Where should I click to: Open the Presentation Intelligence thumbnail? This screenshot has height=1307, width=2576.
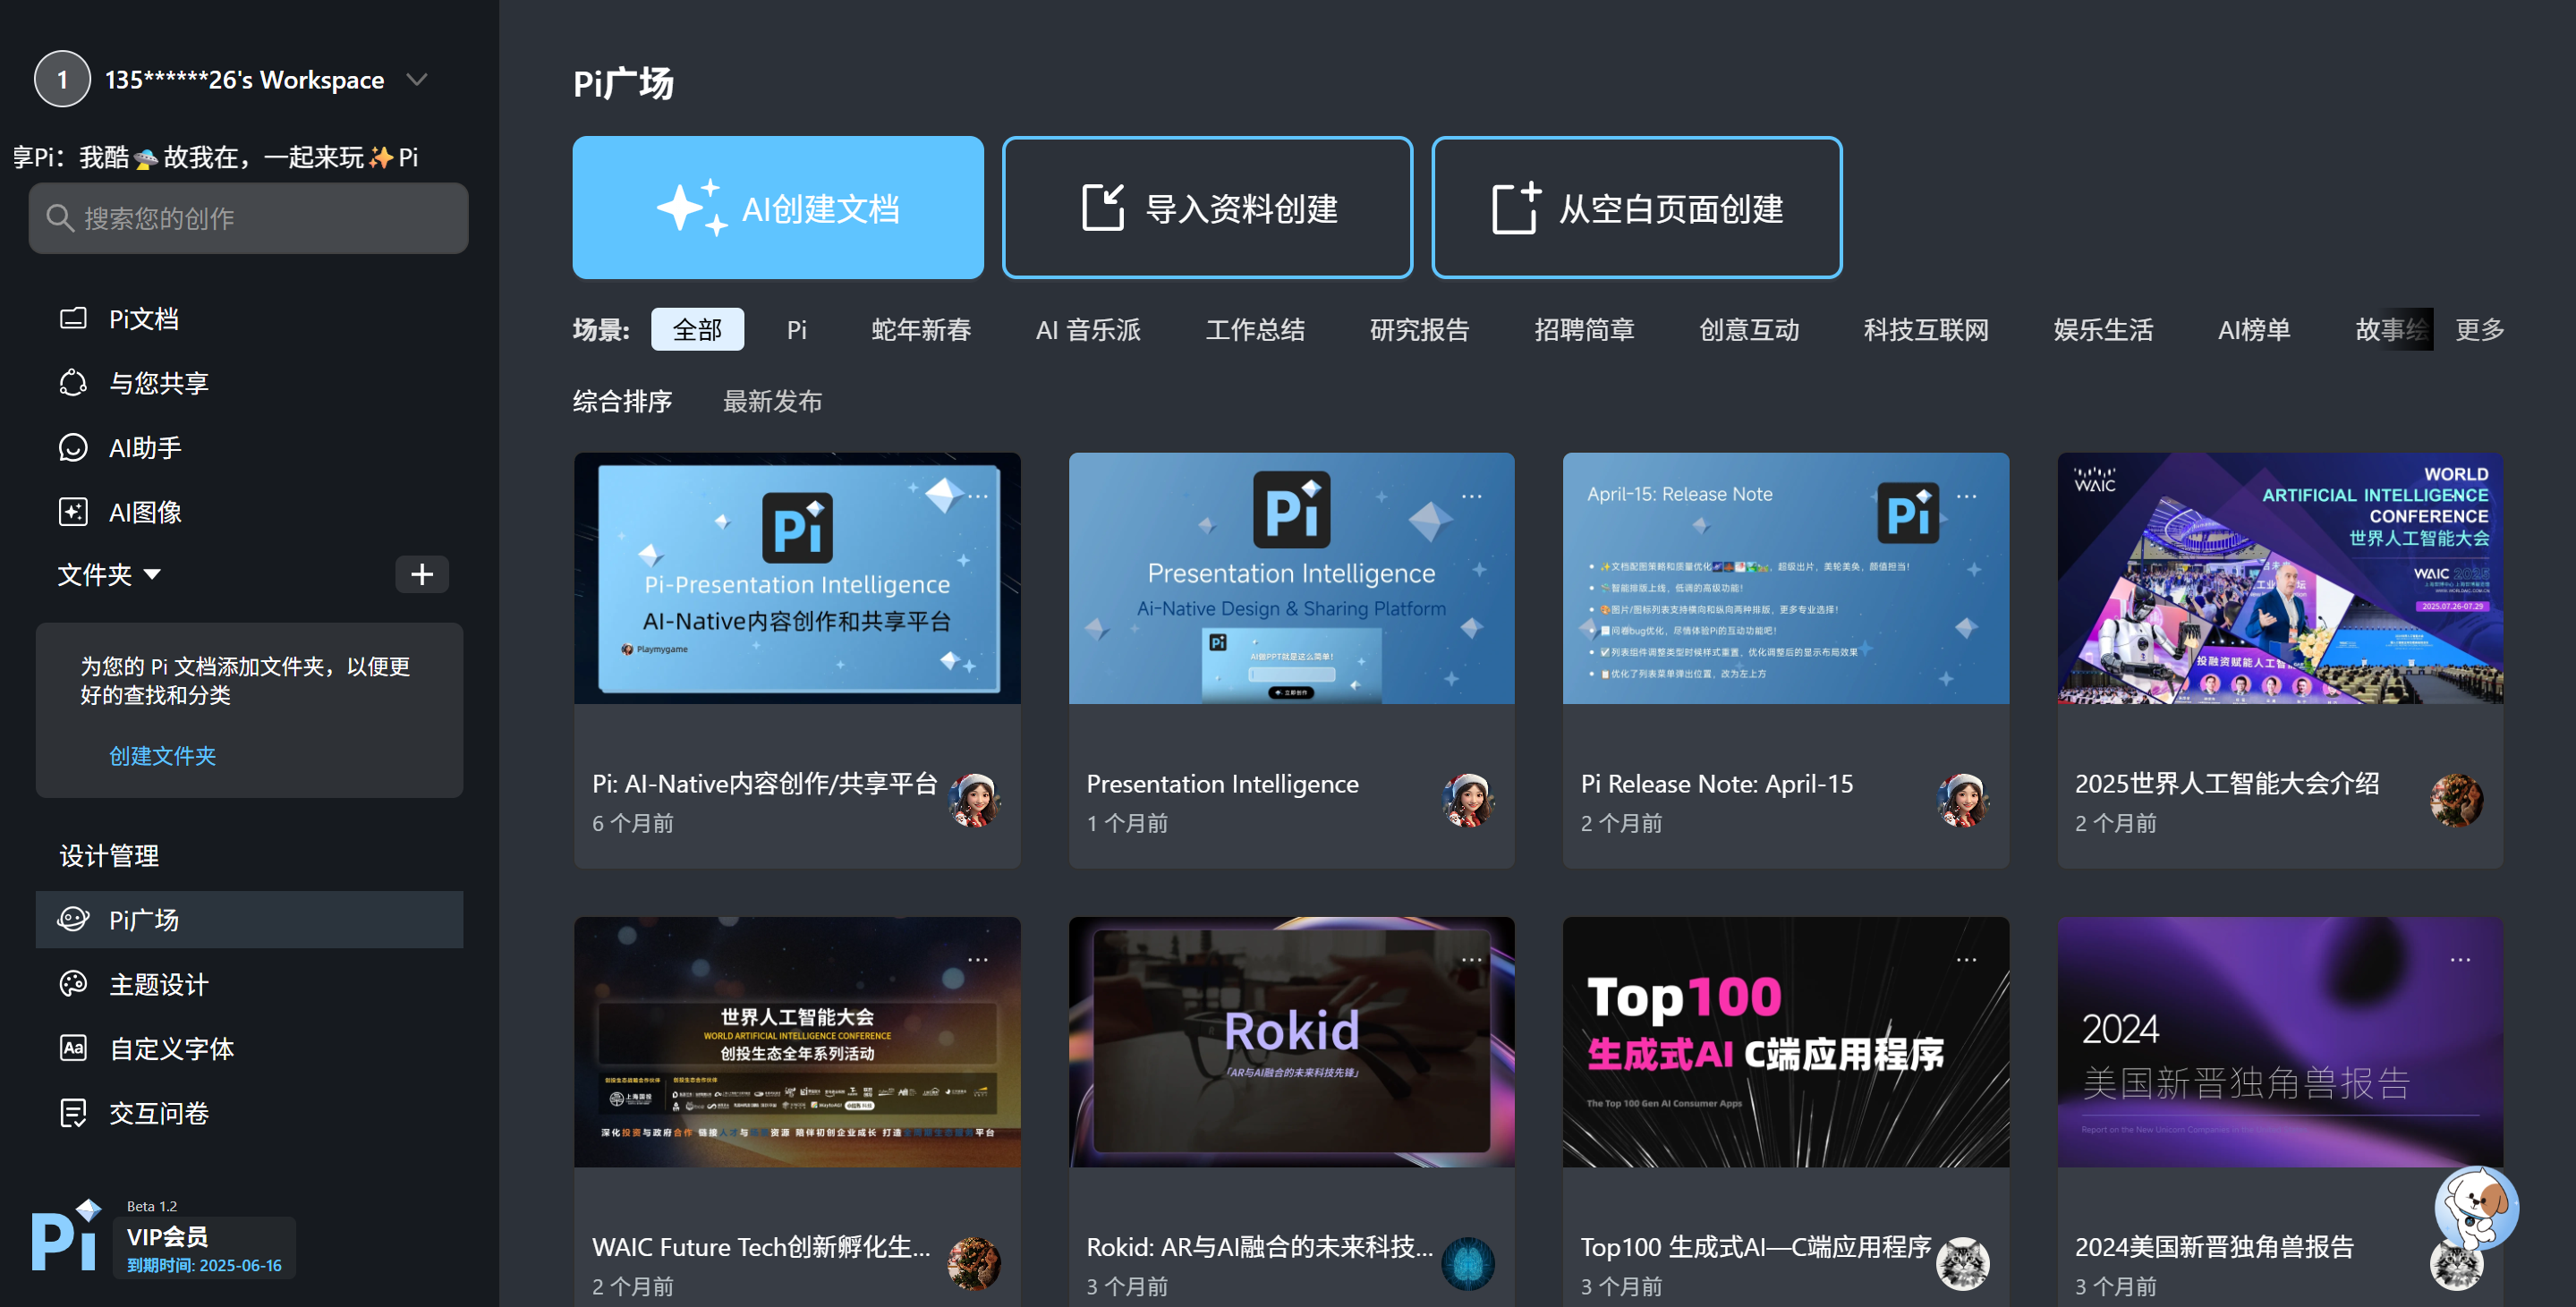tap(1291, 578)
